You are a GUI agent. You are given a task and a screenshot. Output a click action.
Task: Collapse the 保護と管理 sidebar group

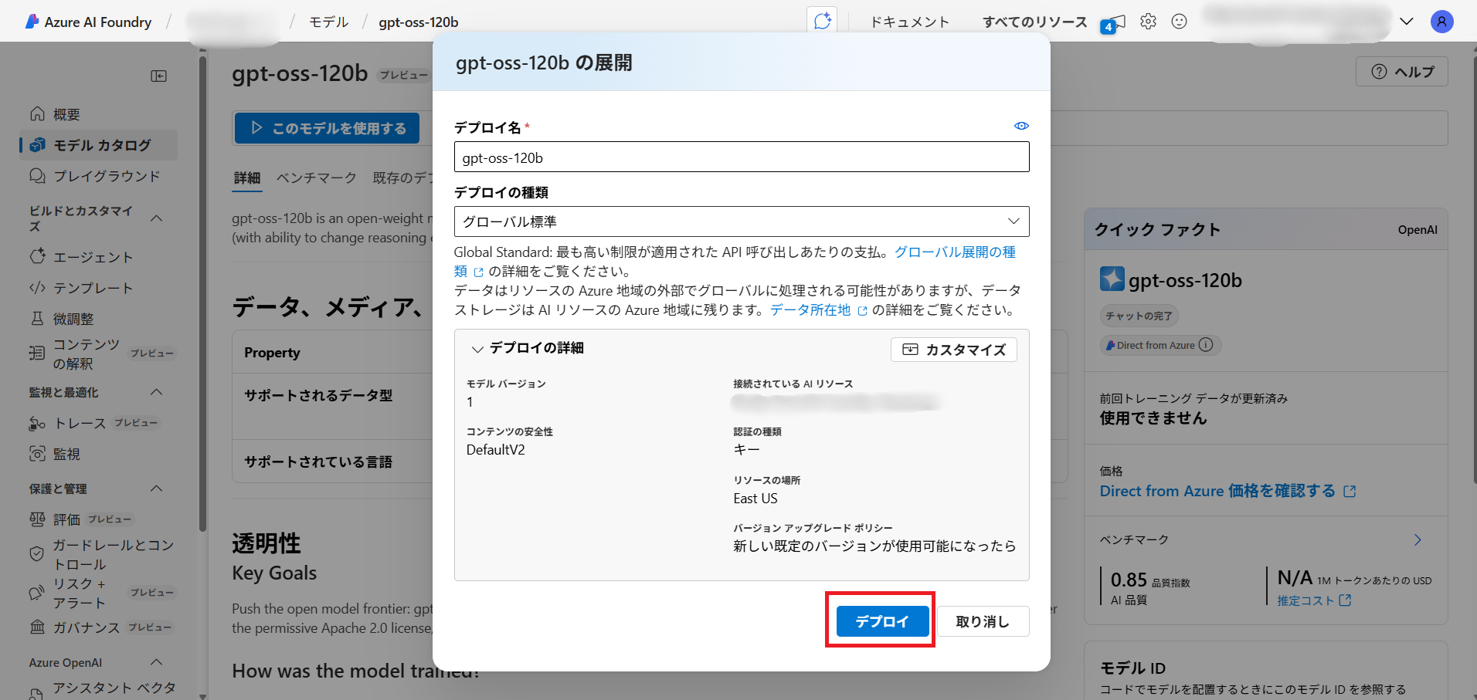156,489
